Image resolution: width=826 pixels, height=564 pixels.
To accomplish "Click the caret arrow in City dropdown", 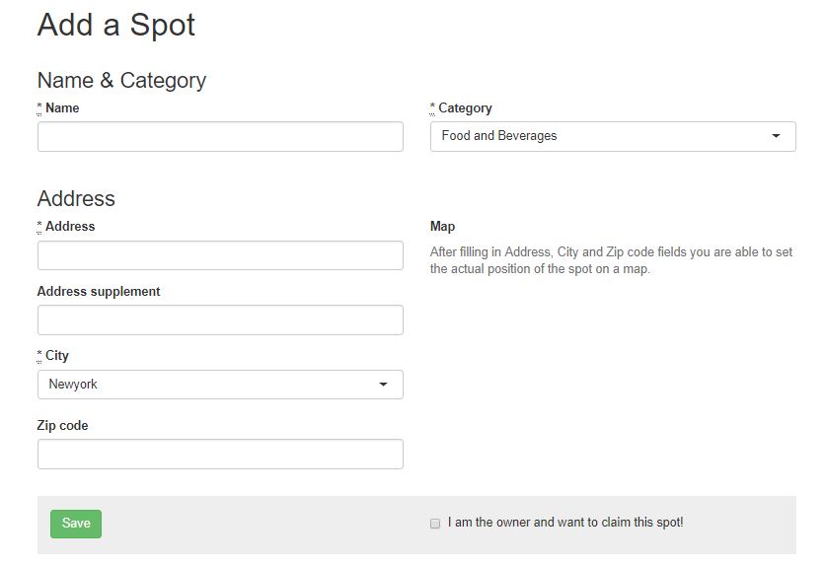I will (383, 385).
